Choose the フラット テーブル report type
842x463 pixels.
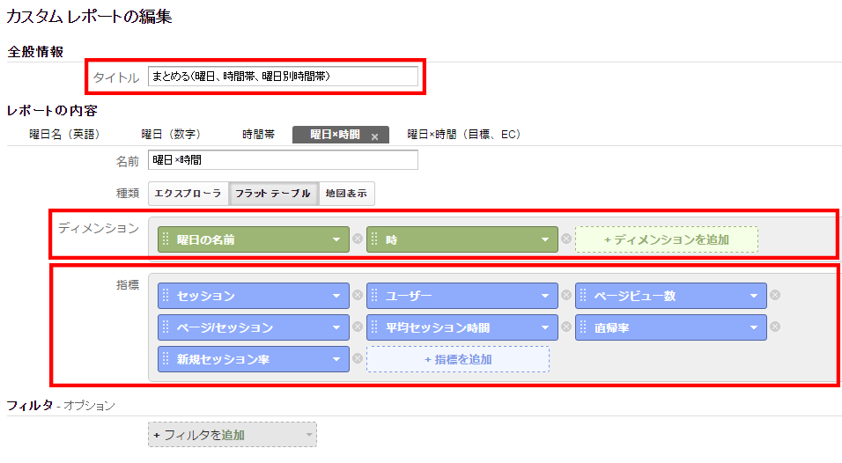(x=273, y=194)
